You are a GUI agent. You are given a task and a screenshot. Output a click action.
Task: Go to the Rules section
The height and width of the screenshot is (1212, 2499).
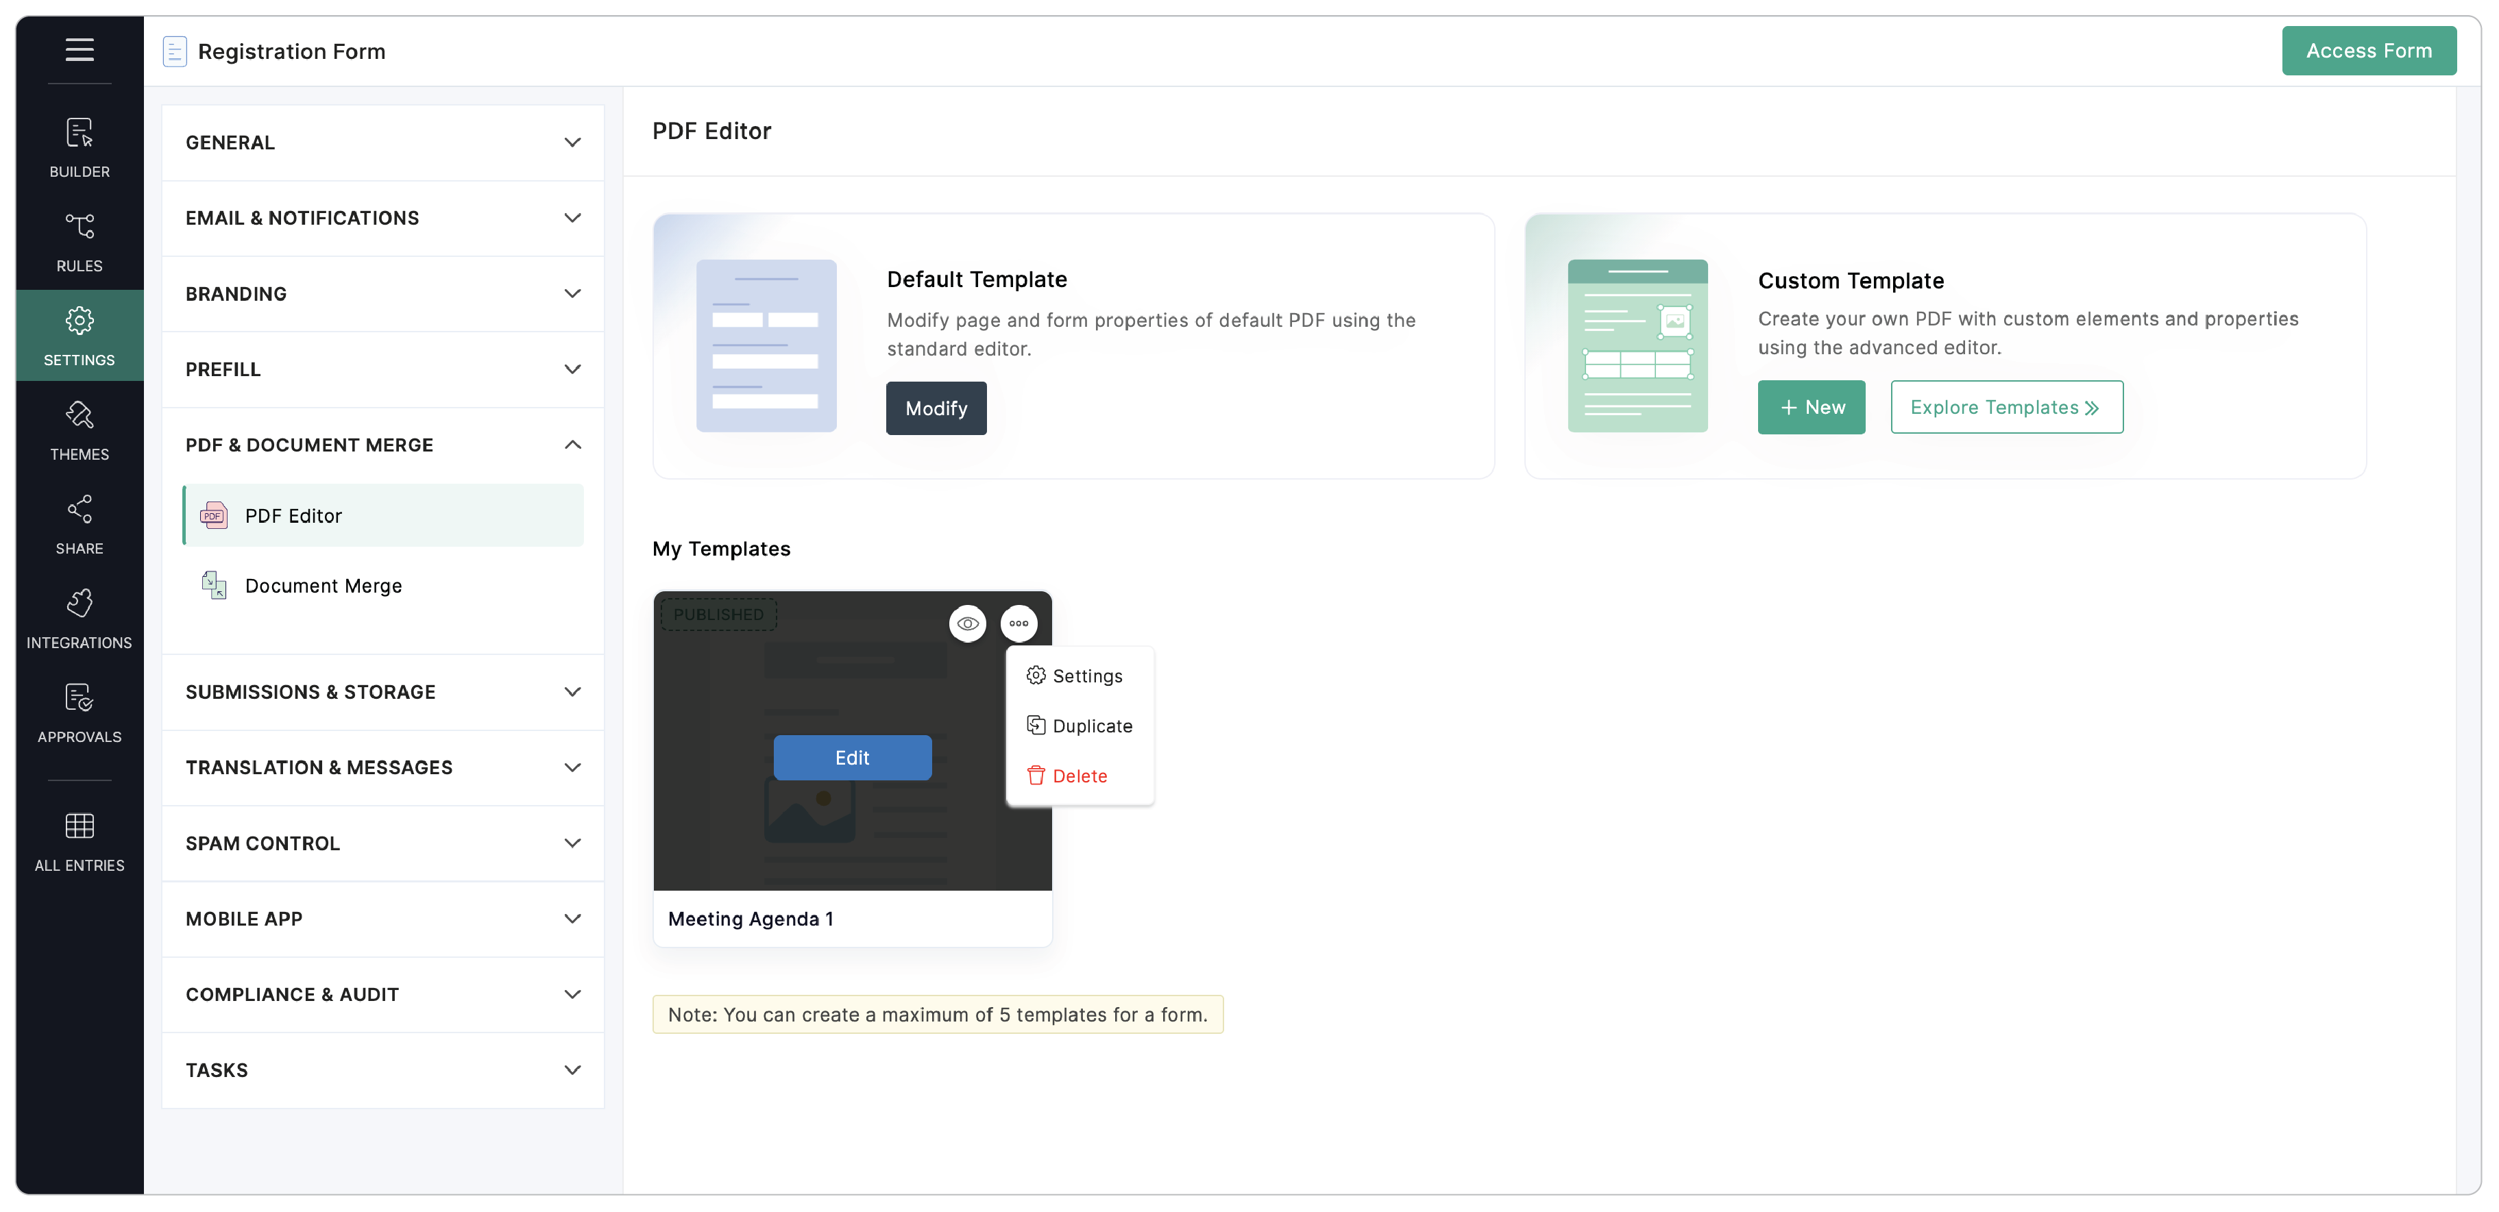tap(80, 241)
